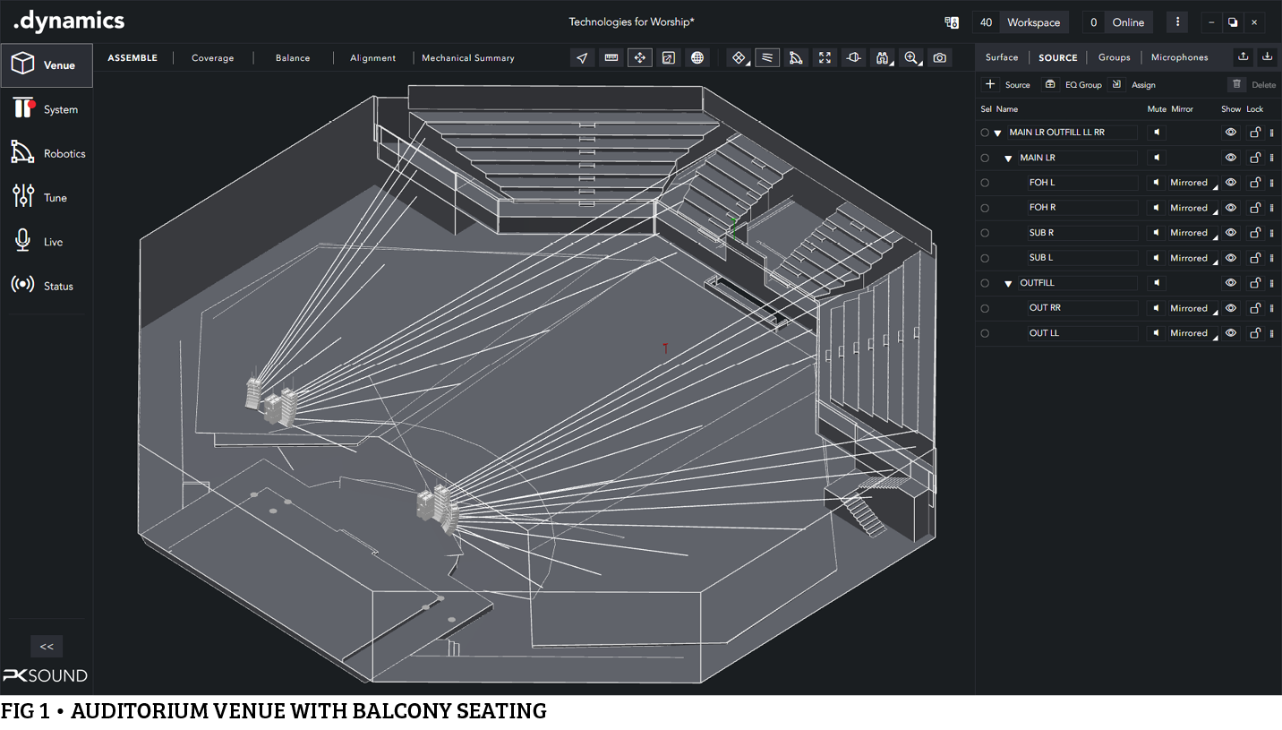
Task: Click the fit-to-screen arrows icon
Action: tap(825, 58)
